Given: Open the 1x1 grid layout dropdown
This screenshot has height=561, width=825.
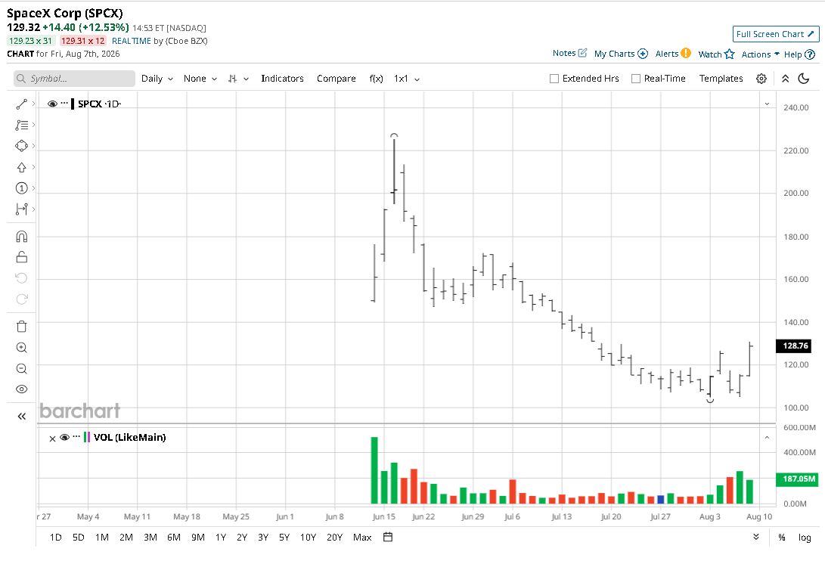Looking at the screenshot, I should [407, 79].
